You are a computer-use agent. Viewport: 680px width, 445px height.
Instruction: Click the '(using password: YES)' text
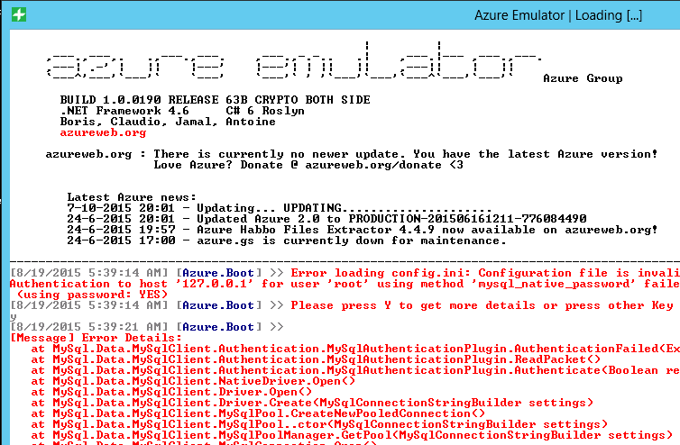pyautogui.click(x=92, y=295)
